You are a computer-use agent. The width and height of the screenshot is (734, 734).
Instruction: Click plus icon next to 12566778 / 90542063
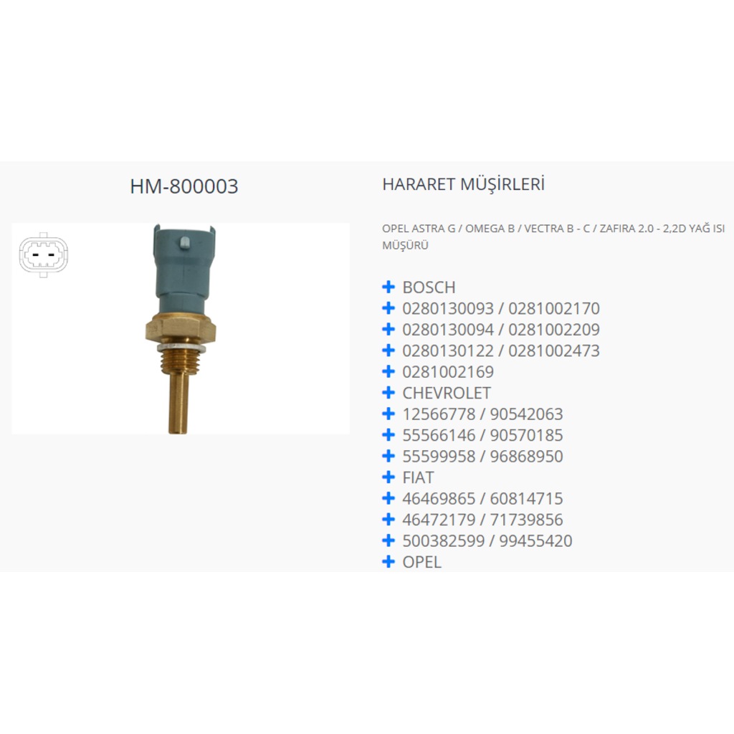(x=388, y=414)
